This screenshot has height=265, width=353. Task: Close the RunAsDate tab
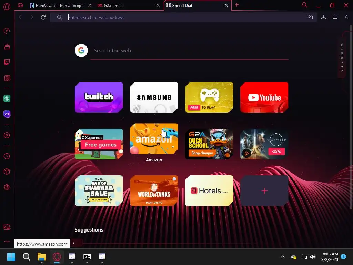click(90, 6)
